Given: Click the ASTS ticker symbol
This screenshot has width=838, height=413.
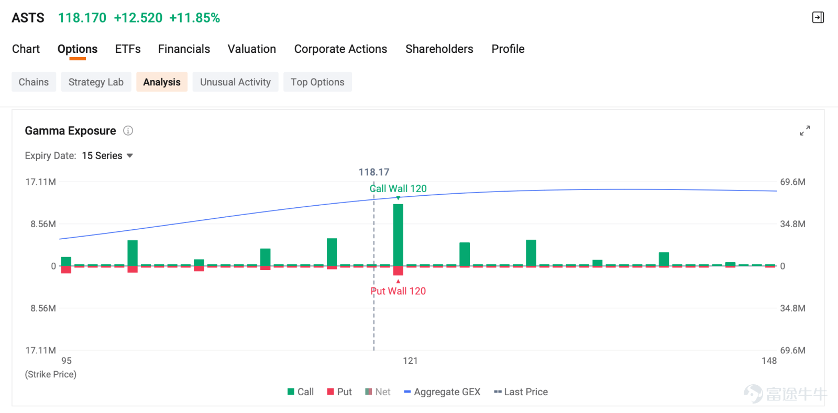Looking at the screenshot, I should tap(28, 18).
